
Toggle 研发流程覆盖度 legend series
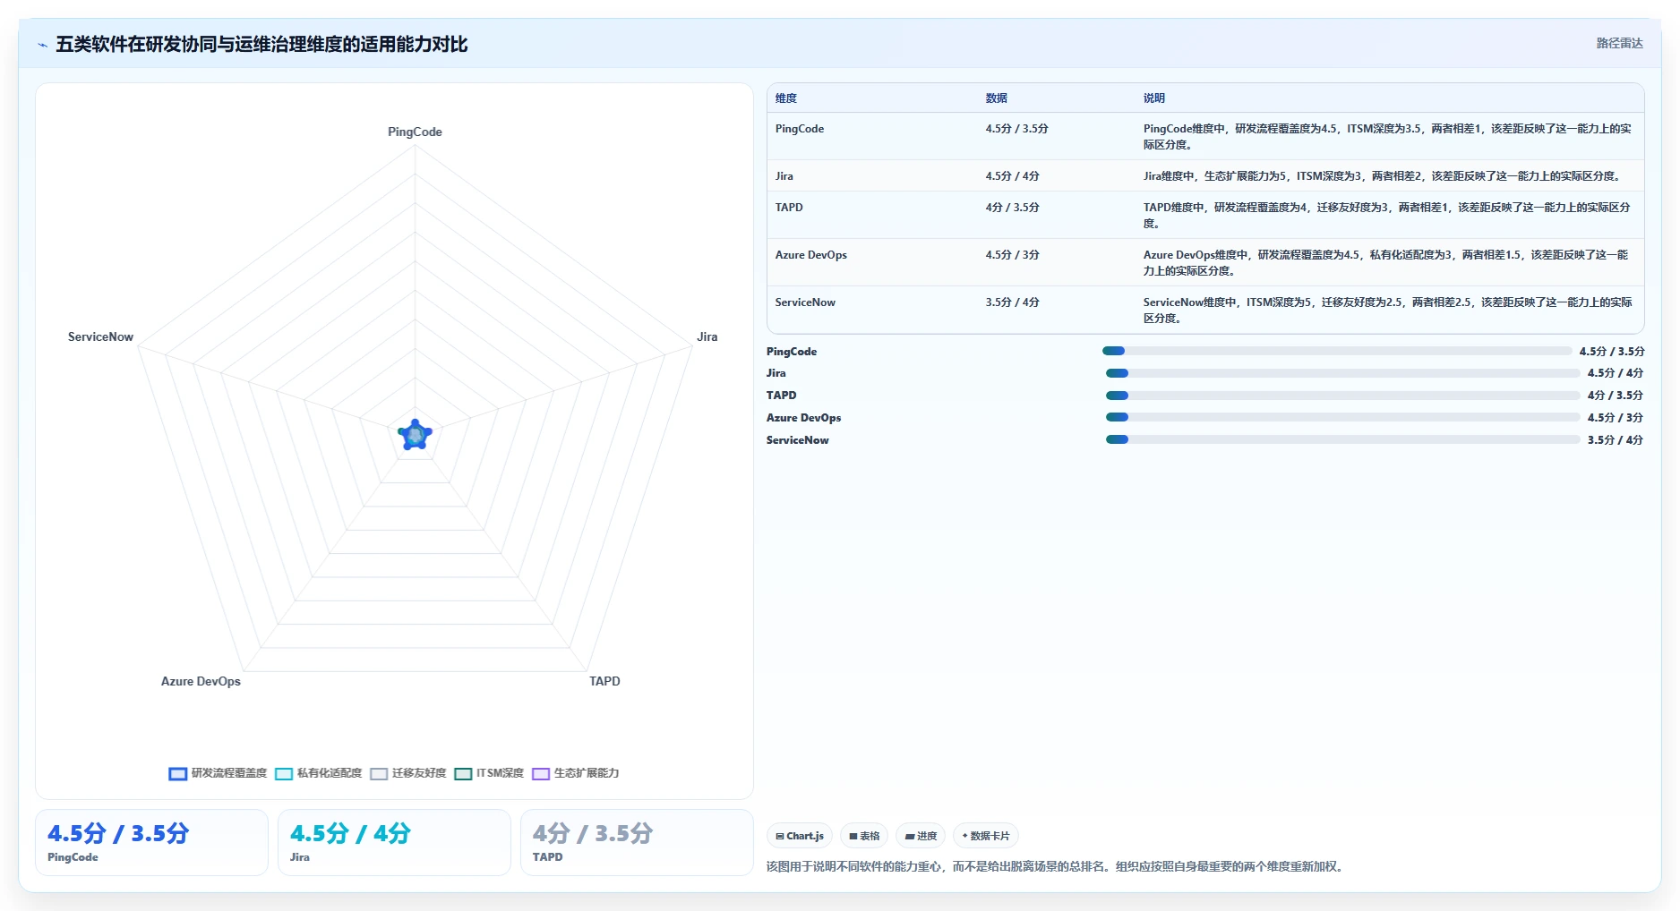(218, 773)
